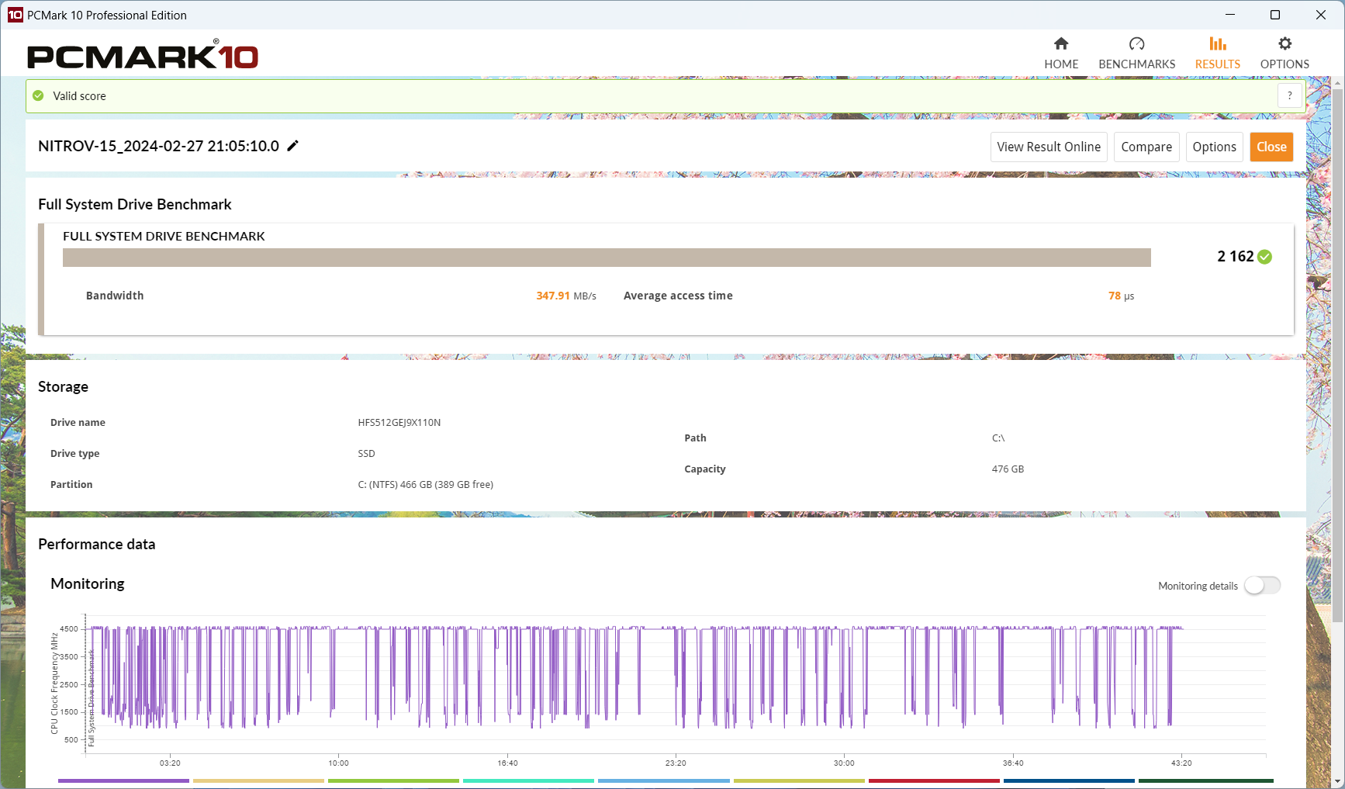1345x789 pixels.
Task: Click the bandwidth value 347.91 MB/s
Action: (x=566, y=296)
